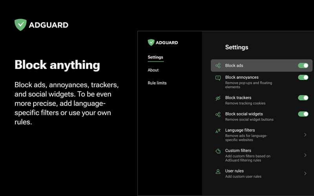Disable the Block ads toggle
The image size is (314, 196).
pyautogui.click(x=303, y=65)
